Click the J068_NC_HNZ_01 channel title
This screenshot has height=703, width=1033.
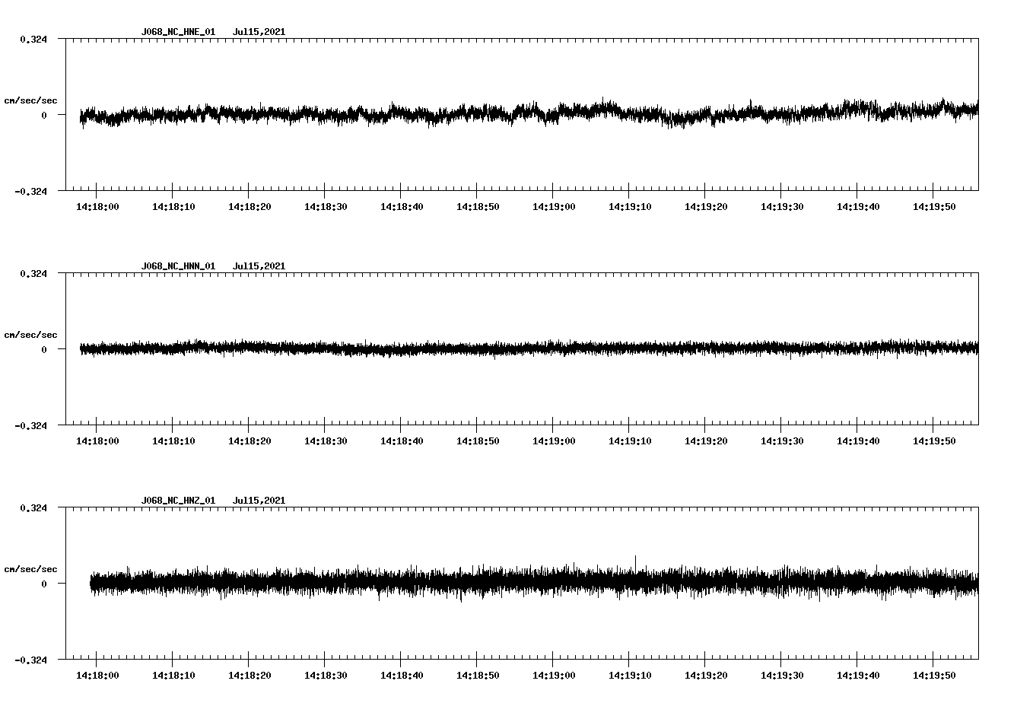click(178, 501)
